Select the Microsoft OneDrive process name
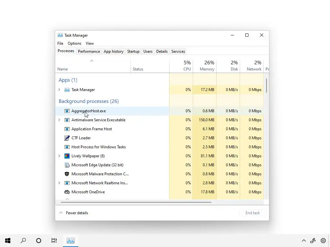This screenshot has height=247, width=330. (88, 192)
